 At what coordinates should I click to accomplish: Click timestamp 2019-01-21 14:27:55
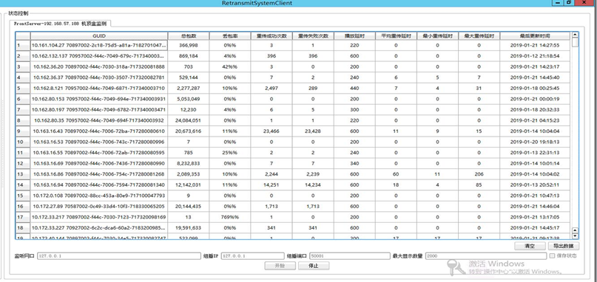[535, 45]
